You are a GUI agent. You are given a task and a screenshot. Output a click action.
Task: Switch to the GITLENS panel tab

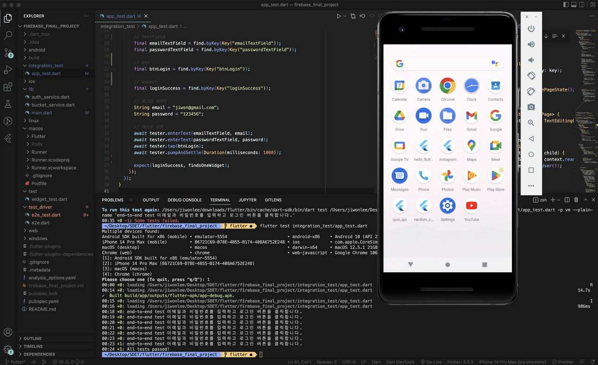(273, 200)
